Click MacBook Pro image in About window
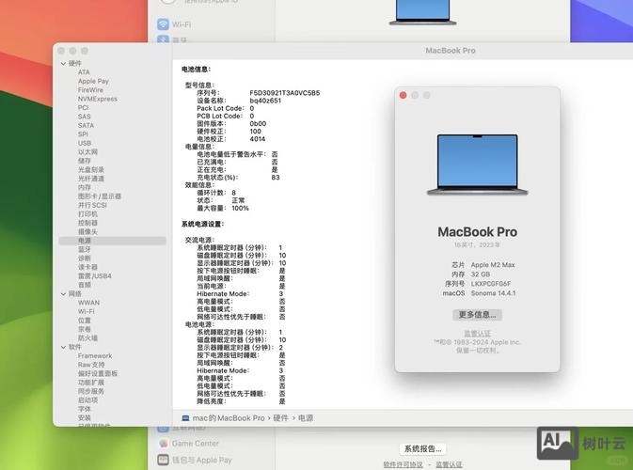 [x=477, y=165]
